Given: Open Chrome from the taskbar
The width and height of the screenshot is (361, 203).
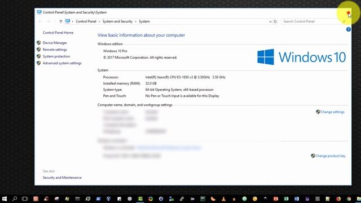Looking at the screenshot, I should [349, 198].
